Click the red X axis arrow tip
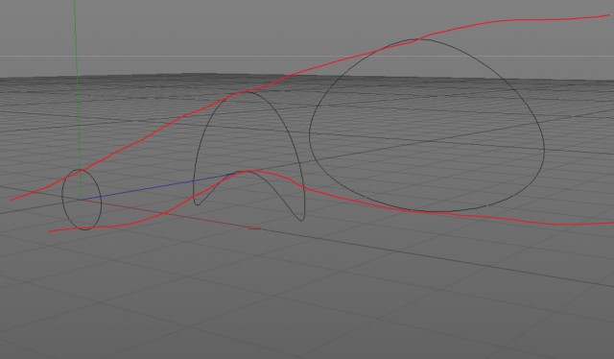The image size is (614, 359). click(255, 228)
